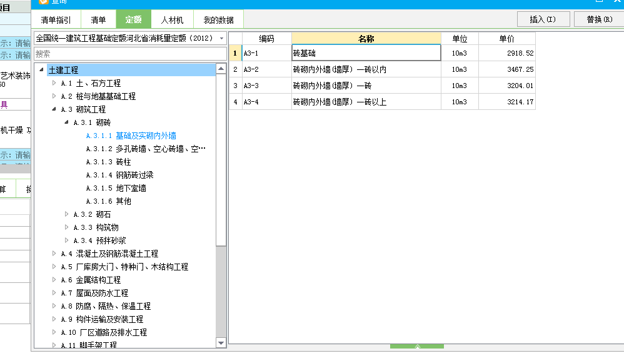Select code cell A3-3
This screenshot has height=361, width=624.
point(266,86)
